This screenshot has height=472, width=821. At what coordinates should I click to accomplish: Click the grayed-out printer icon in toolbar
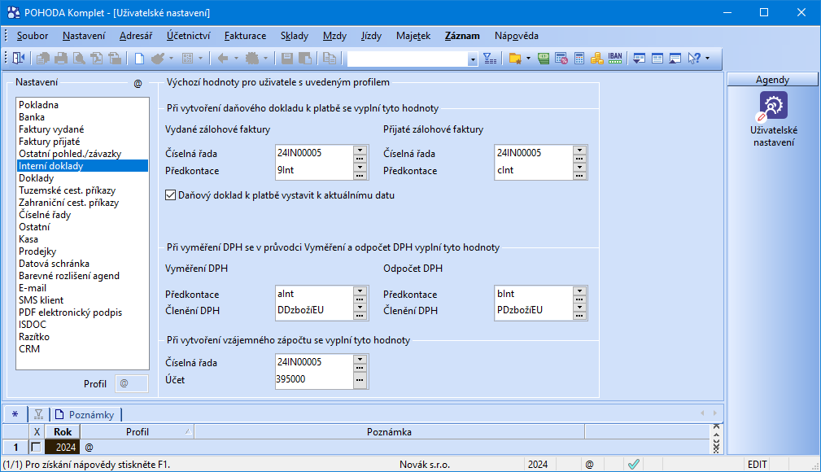point(61,59)
